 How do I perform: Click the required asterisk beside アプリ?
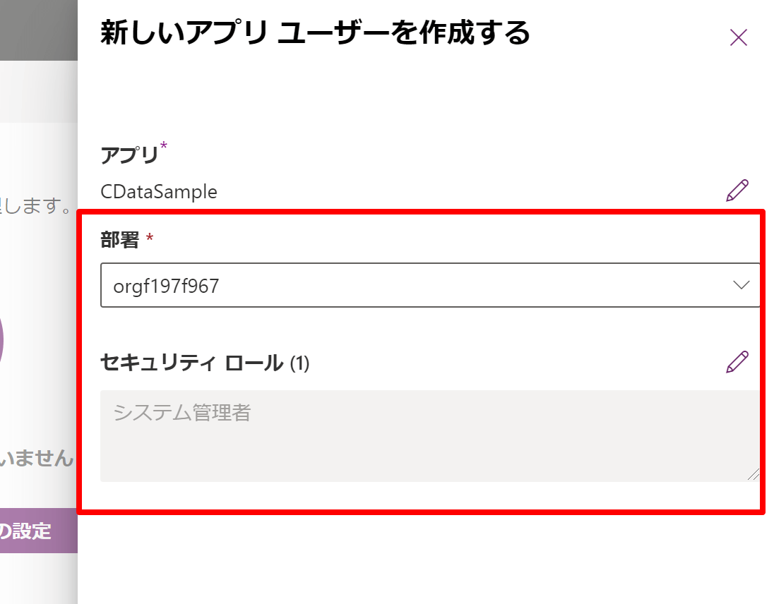coord(164,147)
